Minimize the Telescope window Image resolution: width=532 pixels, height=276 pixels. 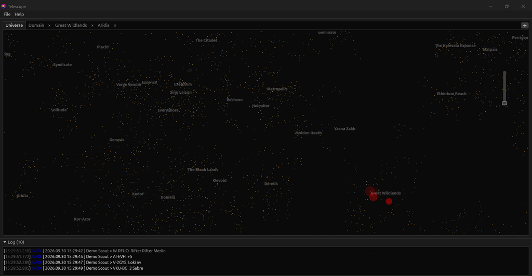point(490,6)
